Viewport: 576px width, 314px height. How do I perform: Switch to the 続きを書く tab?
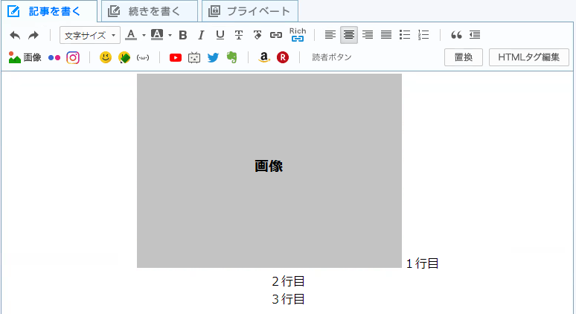150,11
